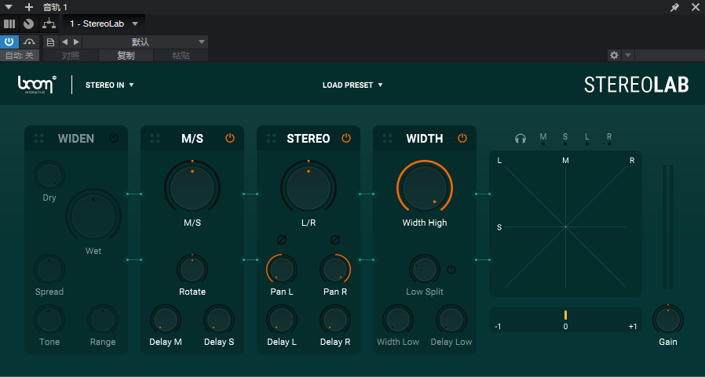The image size is (705, 377).
Task: Expand the arrow beside the gear icon
Action: (x=628, y=55)
